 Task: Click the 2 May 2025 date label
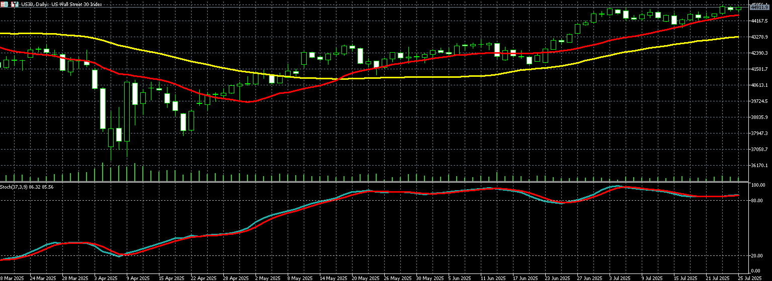(x=267, y=278)
